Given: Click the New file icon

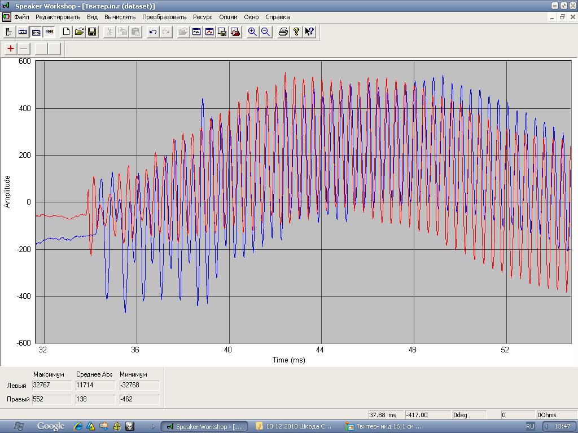Looking at the screenshot, I should 66,32.
